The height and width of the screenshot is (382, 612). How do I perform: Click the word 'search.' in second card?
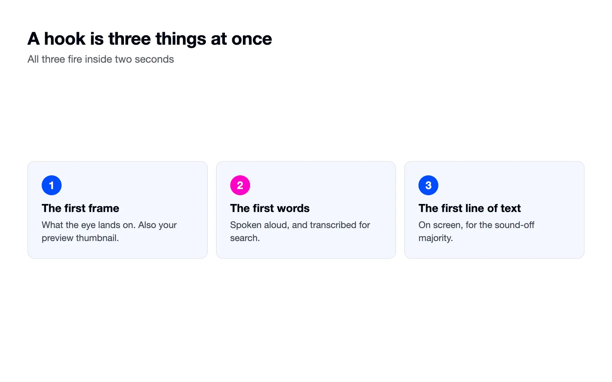pyautogui.click(x=245, y=238)
